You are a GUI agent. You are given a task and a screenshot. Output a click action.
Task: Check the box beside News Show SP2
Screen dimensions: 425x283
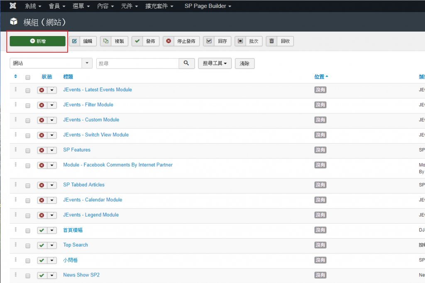[x=28, y=276]
